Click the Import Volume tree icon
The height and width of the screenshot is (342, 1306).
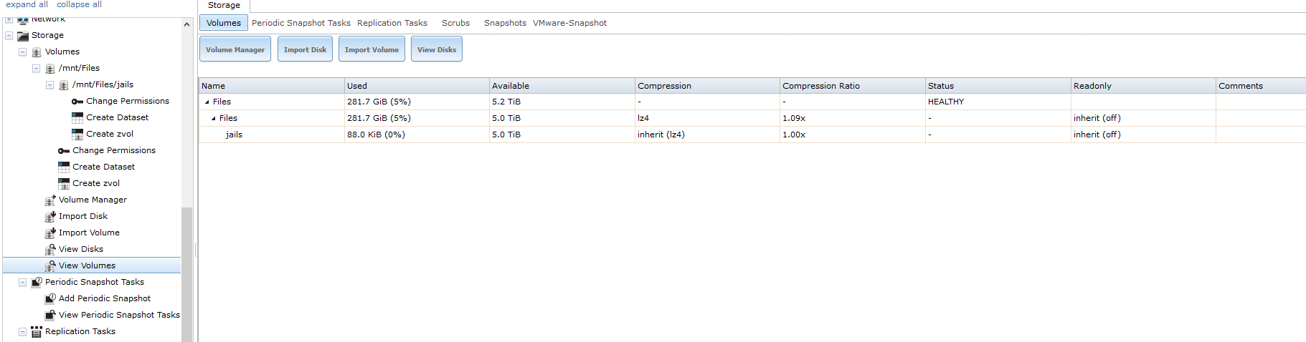pyautogui.click(x=50, y=233)
